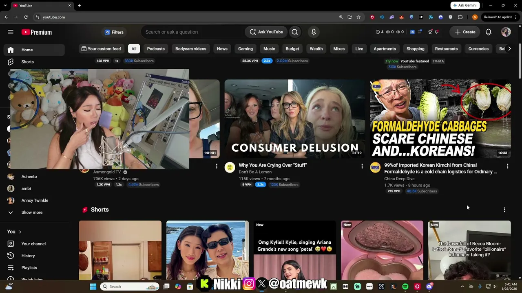Open the vidIQ Filters button
The image size is (522, 293).
click(x=114, y=32)
